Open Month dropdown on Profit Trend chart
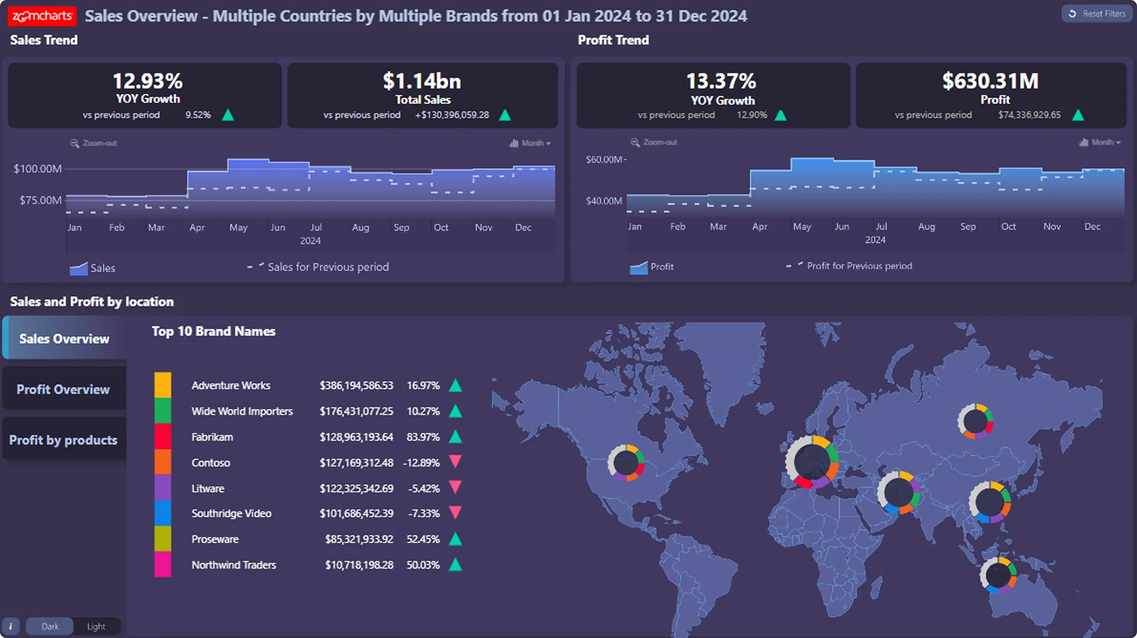 tap(1100, 142)
